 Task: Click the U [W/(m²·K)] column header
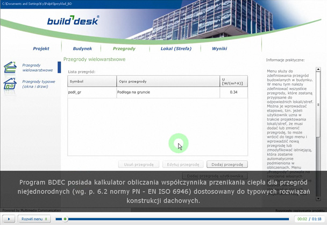(234, 81)
